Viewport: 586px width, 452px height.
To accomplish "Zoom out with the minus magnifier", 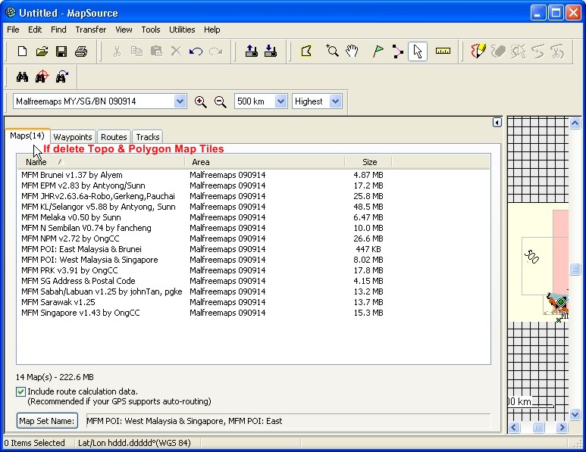I will tap(220, 101).
